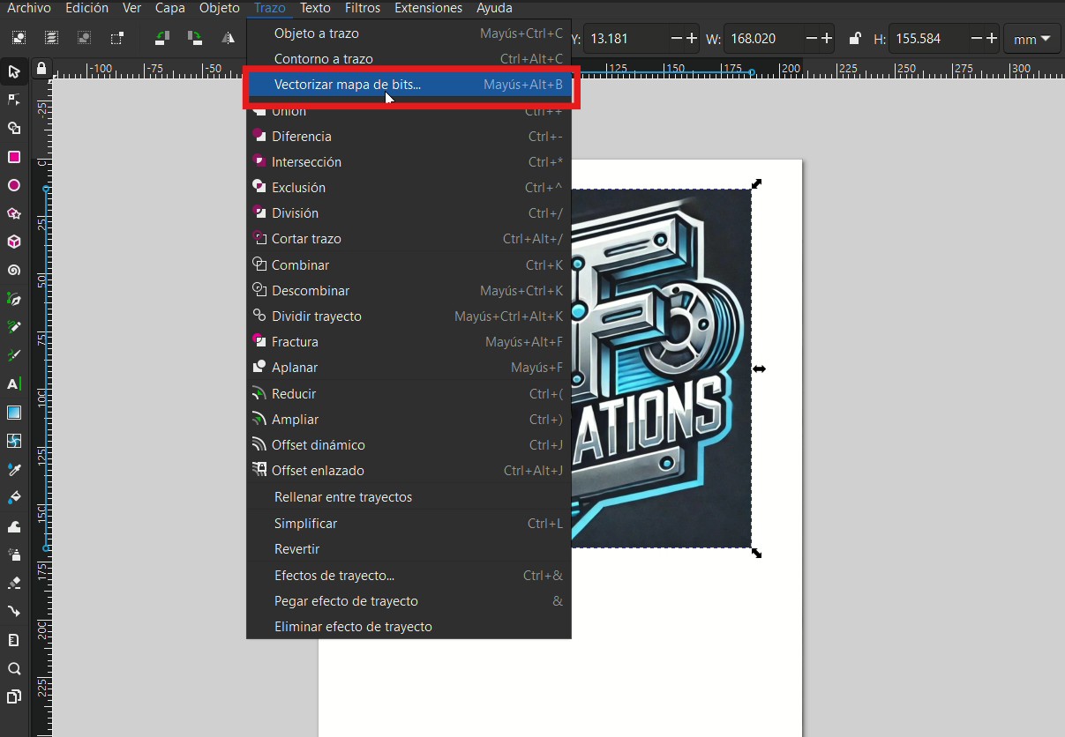Toggle the guide lock on the ruler
Viewport: 1065px width, 737px height.
pos(41,68)
